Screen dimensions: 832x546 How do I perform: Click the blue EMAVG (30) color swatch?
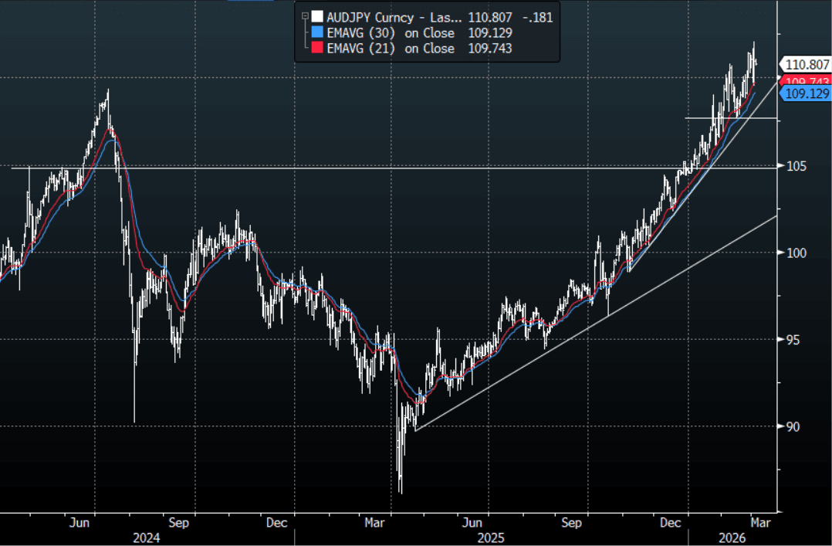(x=317, y=32)
